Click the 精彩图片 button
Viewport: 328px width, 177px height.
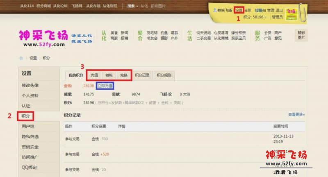tap(301, 35)
